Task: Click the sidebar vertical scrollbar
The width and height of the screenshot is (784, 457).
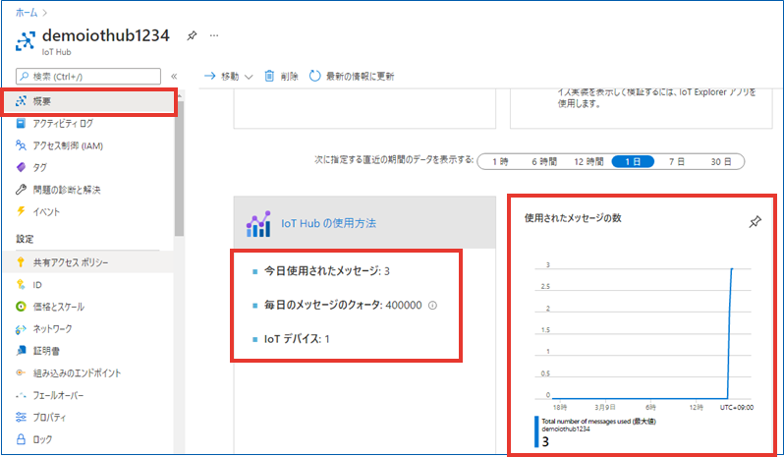Action: pyautogui.click(x=179, y=168)
